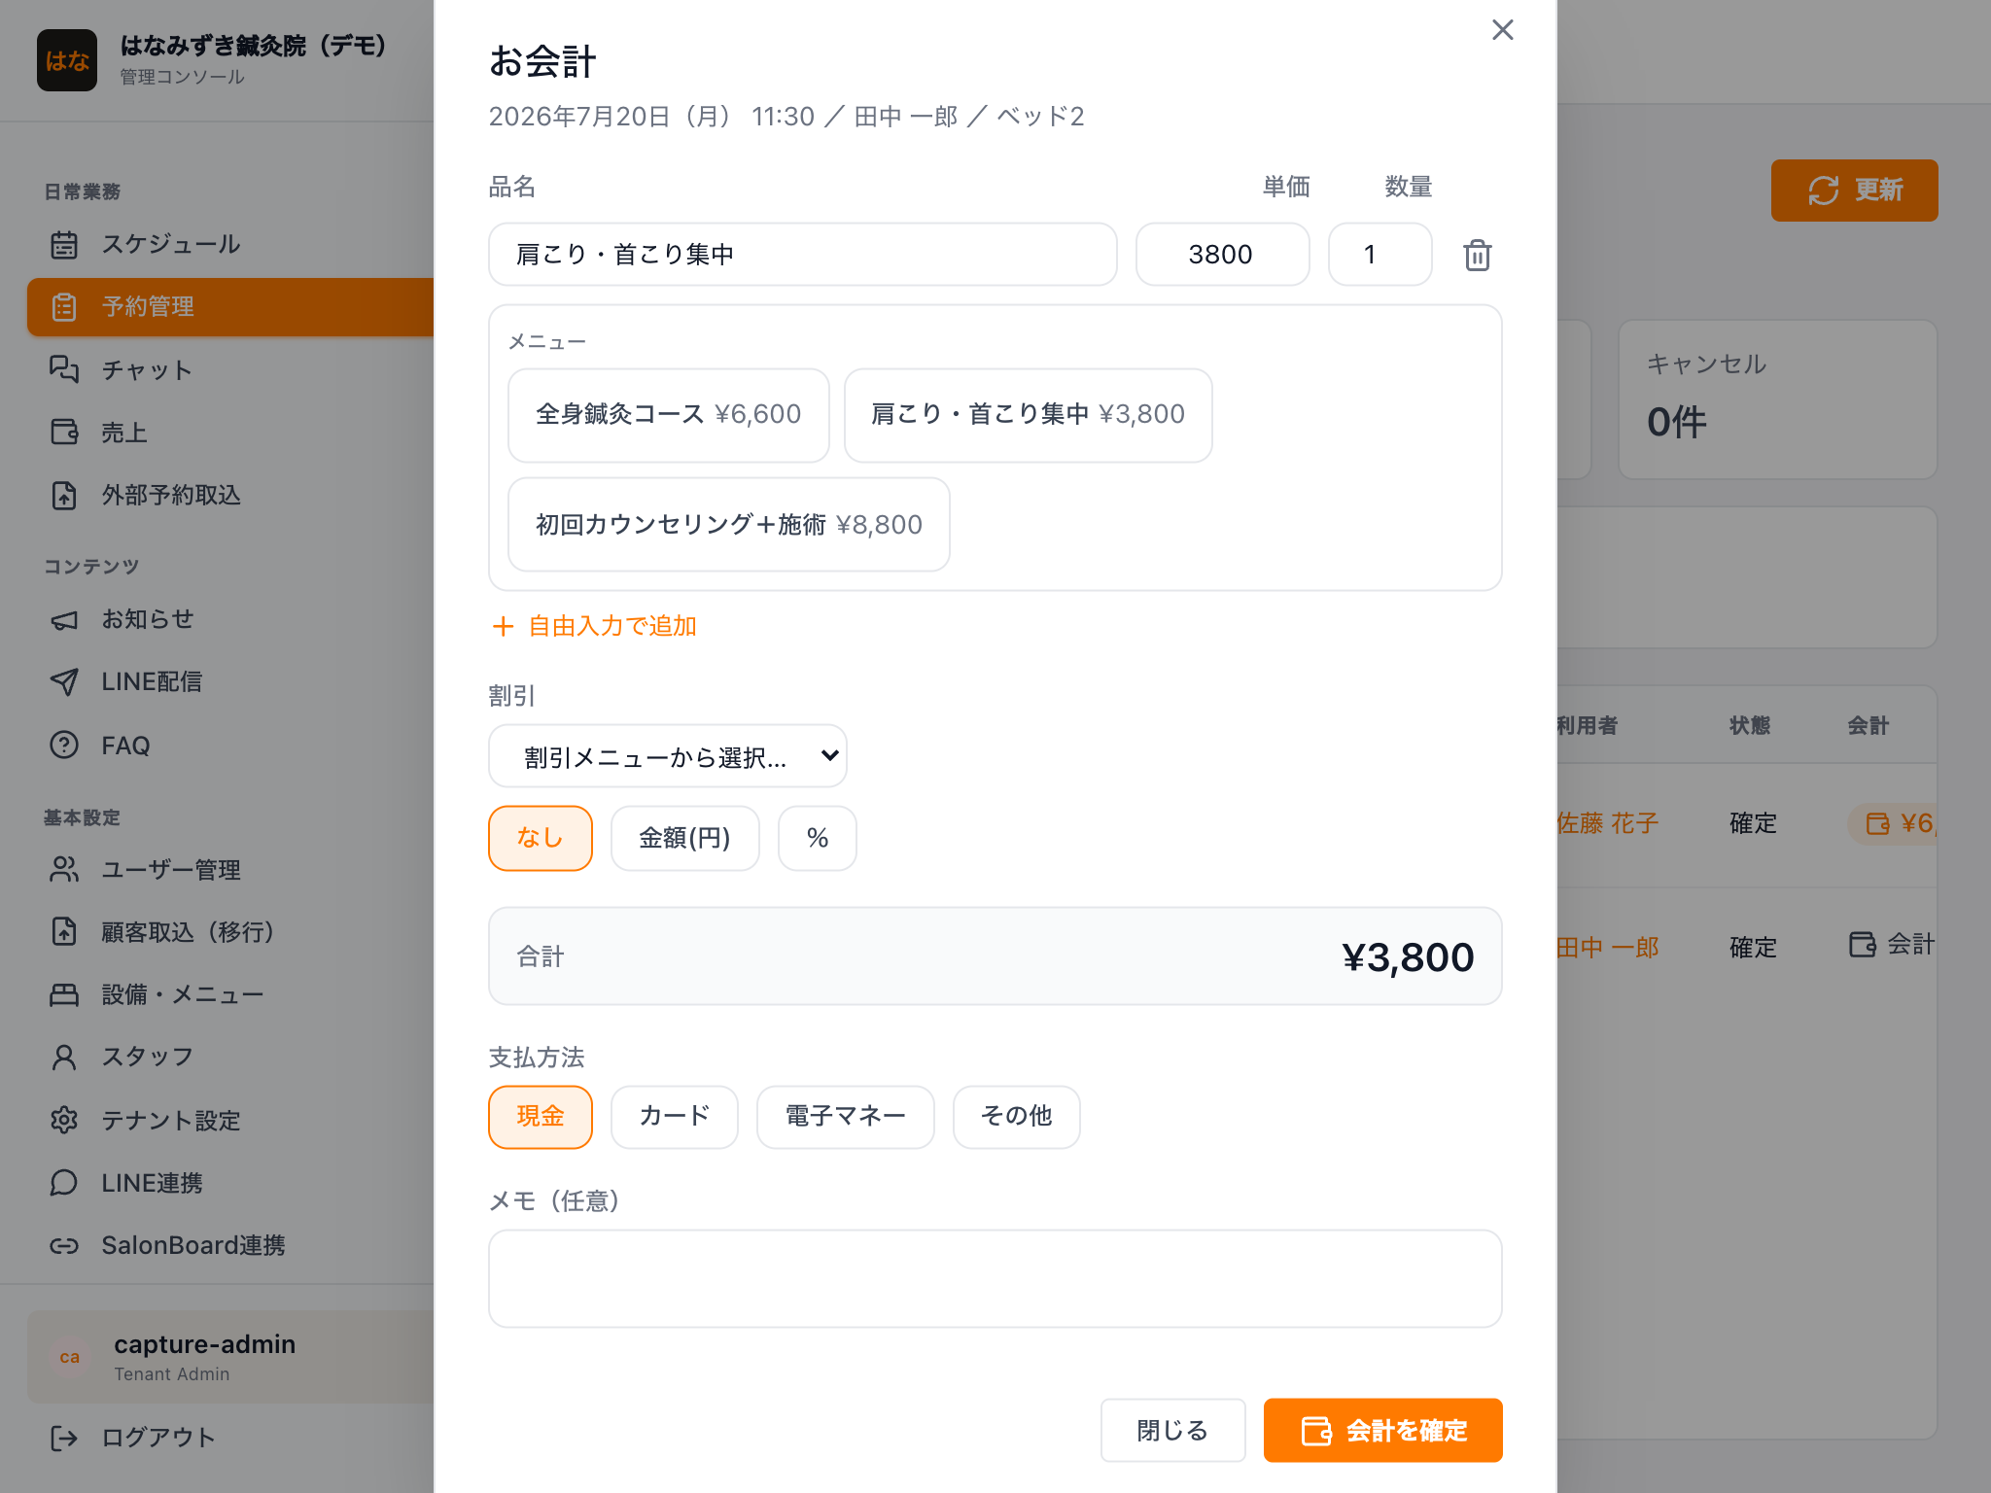1991x1493 pixels.
Task: Click the 顧客取込（移行） file icon
Action: click(x=64, y=931)
